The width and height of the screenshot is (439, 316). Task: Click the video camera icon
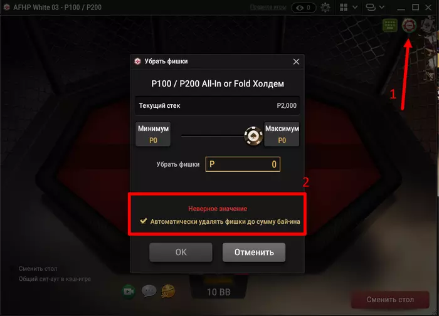129,292
